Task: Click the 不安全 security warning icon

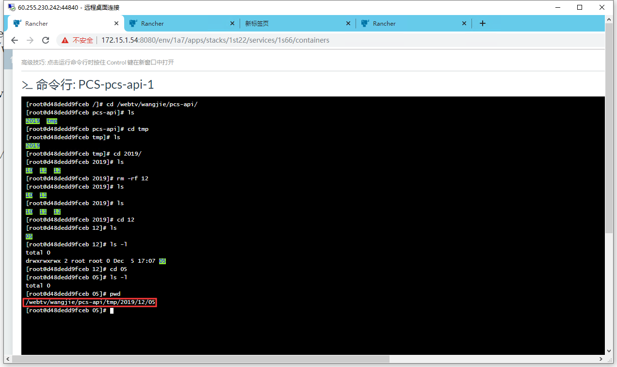Action: tap(65, 40)
